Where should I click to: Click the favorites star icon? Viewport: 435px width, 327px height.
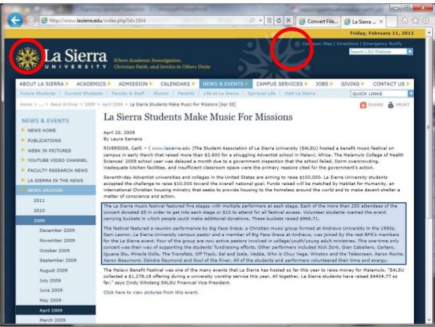415,20
